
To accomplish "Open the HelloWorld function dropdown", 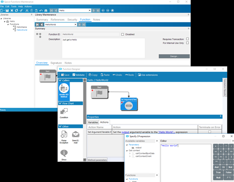I will coord(75,25).
